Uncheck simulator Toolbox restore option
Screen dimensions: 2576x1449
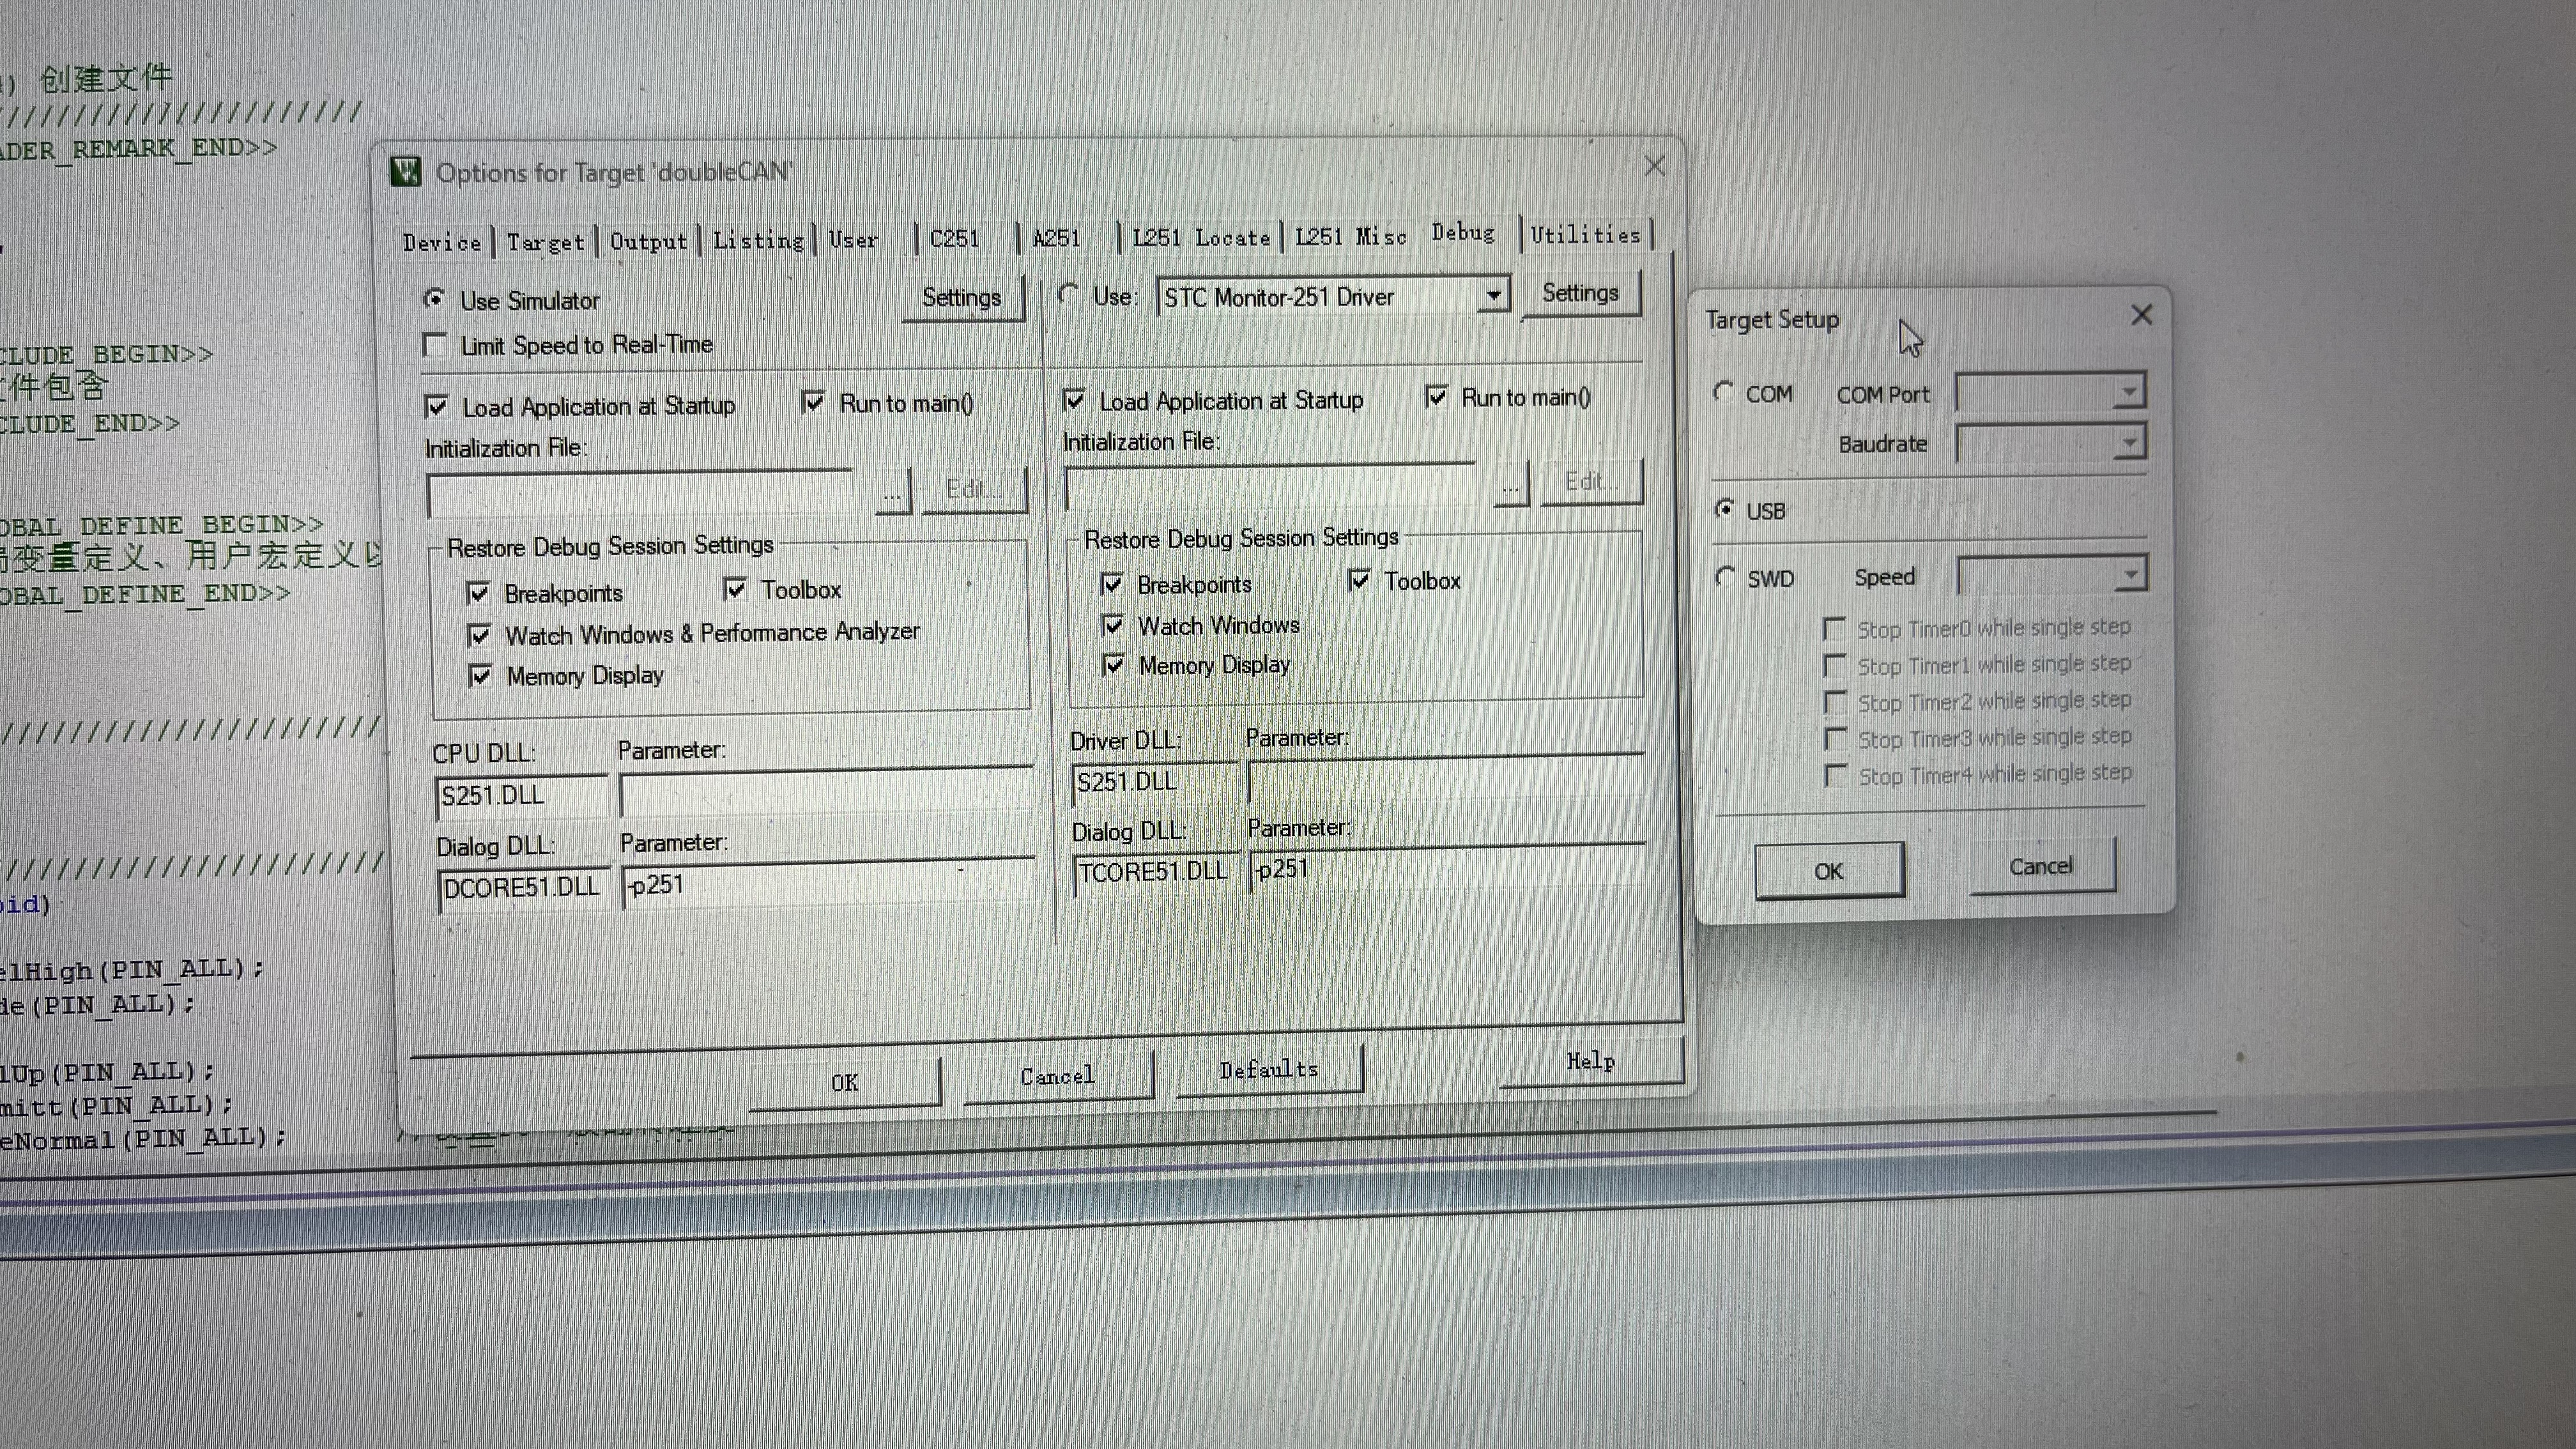pyautogui.click(x=736, y=589)
